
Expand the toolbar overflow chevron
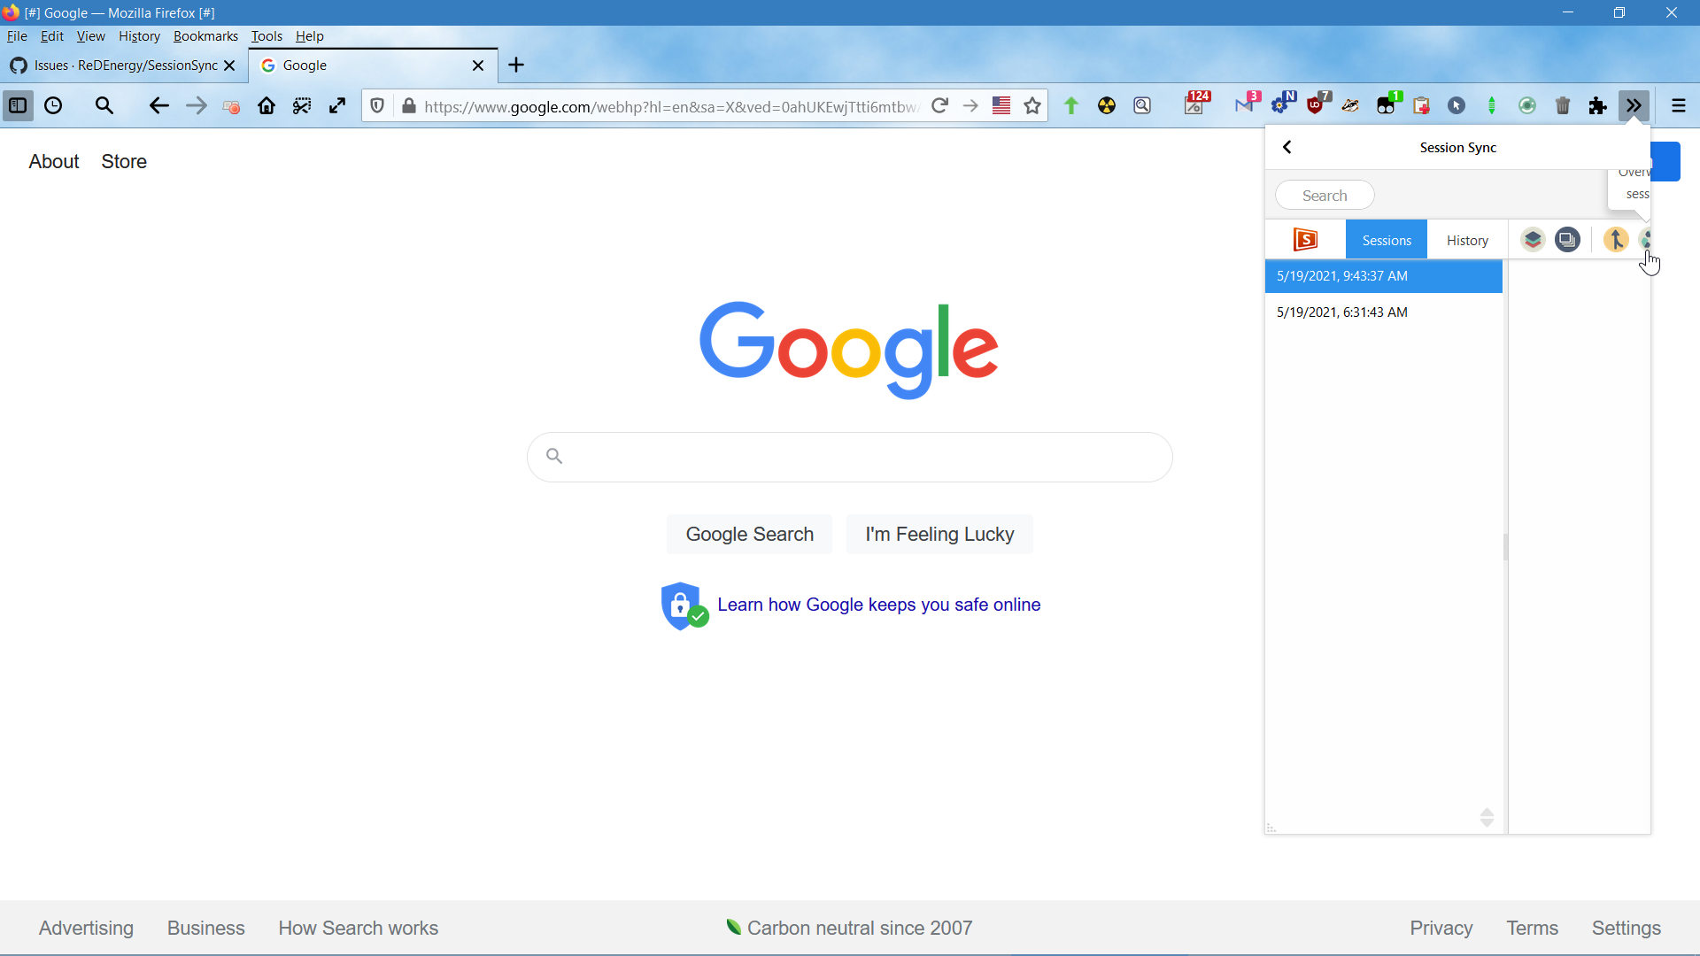(1634, 106)
